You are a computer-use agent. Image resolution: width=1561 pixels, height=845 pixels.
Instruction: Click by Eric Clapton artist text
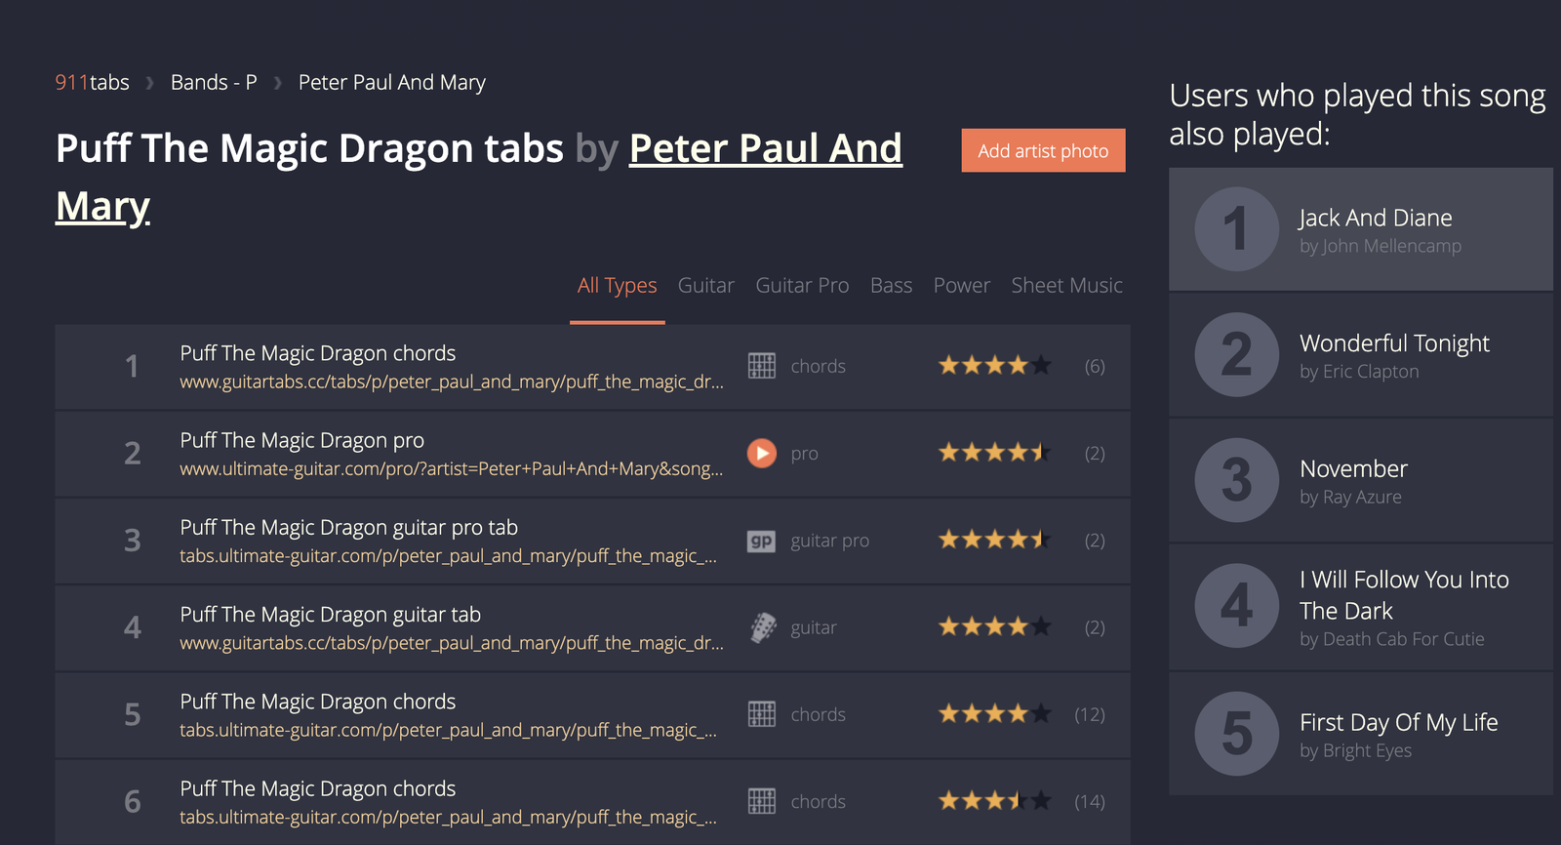coord(1359,372)
